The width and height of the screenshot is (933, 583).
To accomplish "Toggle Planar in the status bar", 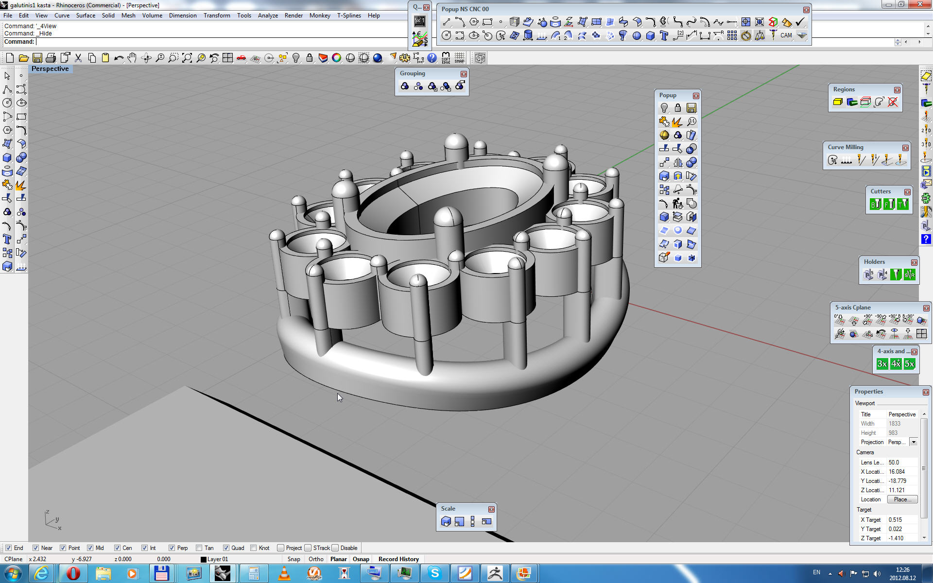I will pyautogui.click(x=339, y=559).
